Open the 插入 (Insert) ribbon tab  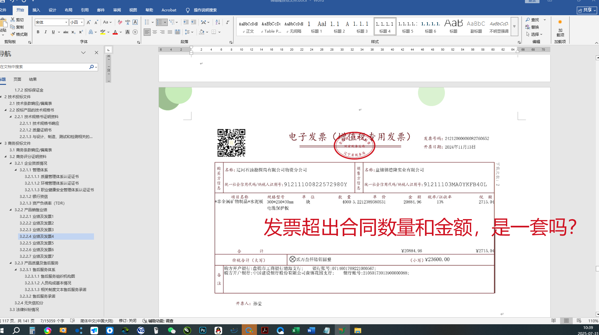coord(36,10)
